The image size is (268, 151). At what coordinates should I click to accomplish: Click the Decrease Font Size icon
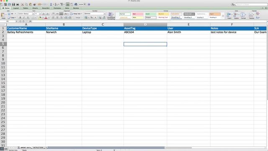coord(48,14)
